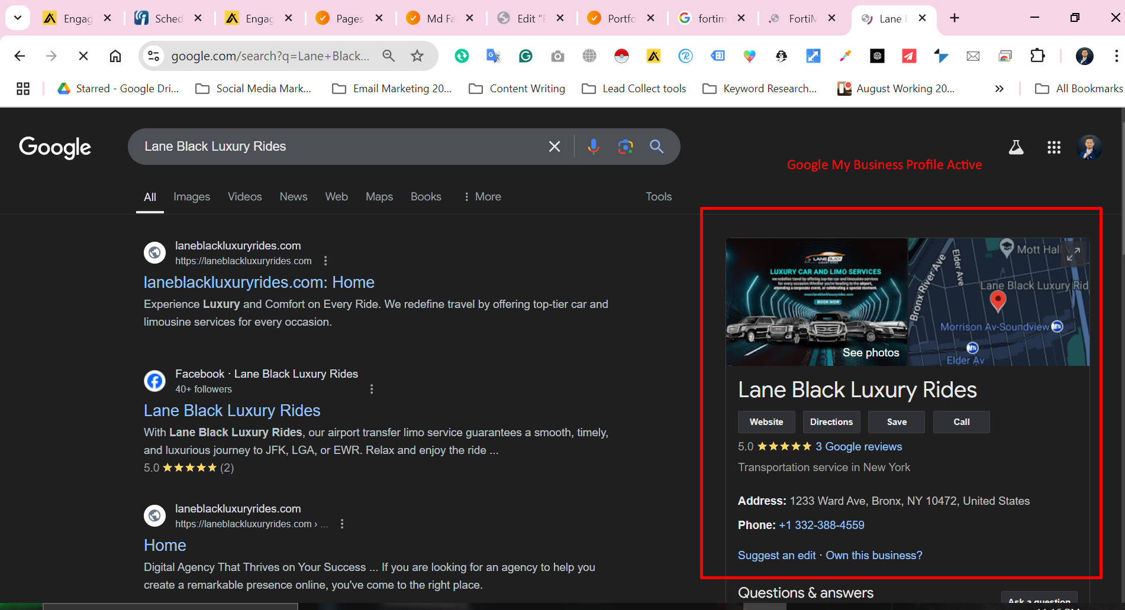Viewport: 1125px width, 610px height.
Task: Click the address bar URL
Action: click(270, 56)
